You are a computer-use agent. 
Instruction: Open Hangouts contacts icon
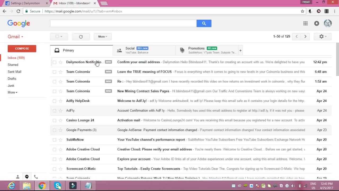tap(18, 177)
